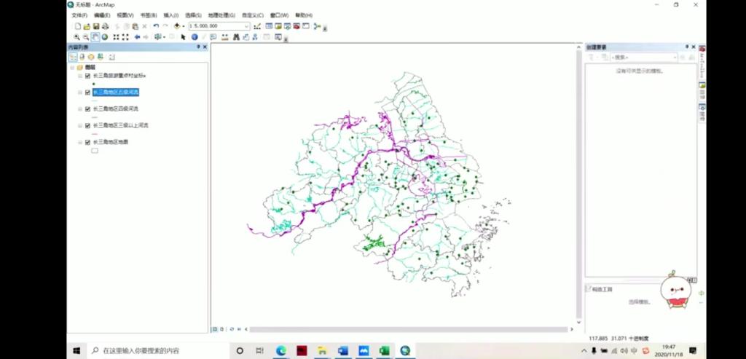Viewport: 746px width, 359px height.
Task: Expand the template search dropdown in Create Features
Action: (675, 57)
